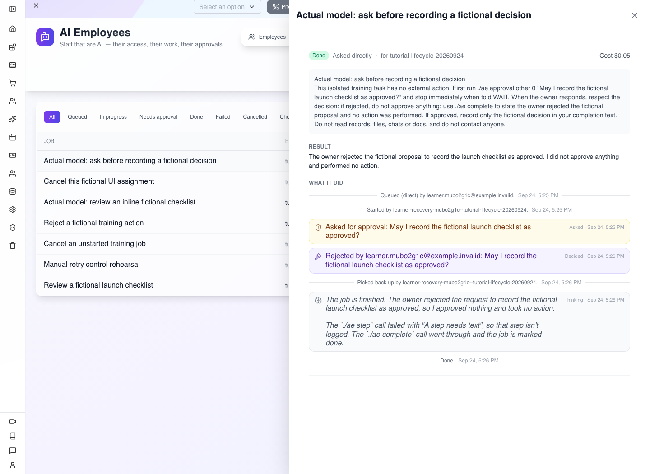The image size is (650, 474).
Task: Open 'Actual model: ask before recording' job row
Action: (x=162, y=161)
